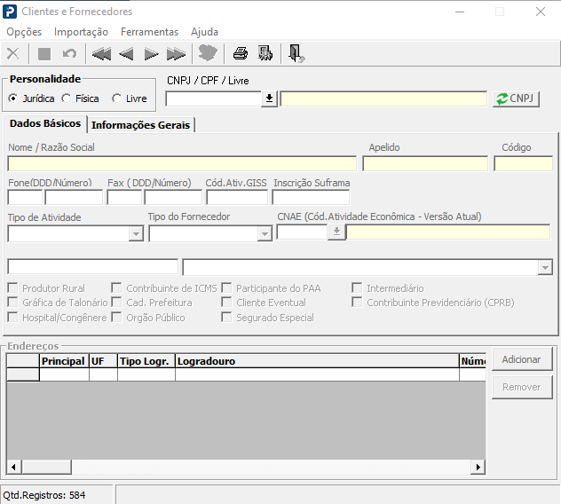Go to the previous record
Image resolution: width=561 pixels, height=504 pixels.
(126, 54)
